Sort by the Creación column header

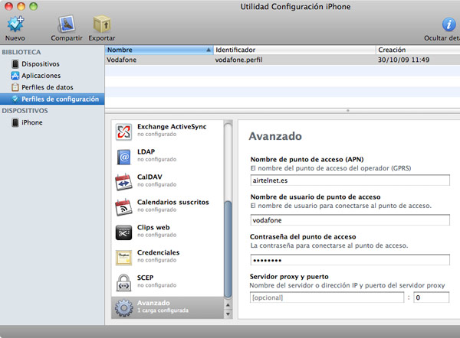(418, 50)
